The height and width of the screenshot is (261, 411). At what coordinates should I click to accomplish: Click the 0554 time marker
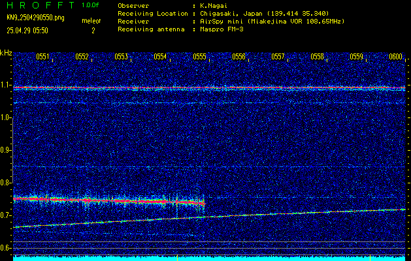(x=160, y=57)
